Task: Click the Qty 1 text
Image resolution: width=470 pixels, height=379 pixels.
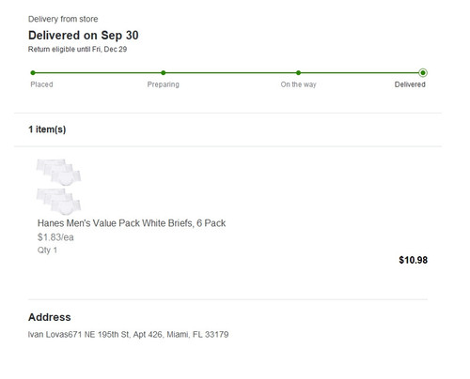Action: click(47, 250)
